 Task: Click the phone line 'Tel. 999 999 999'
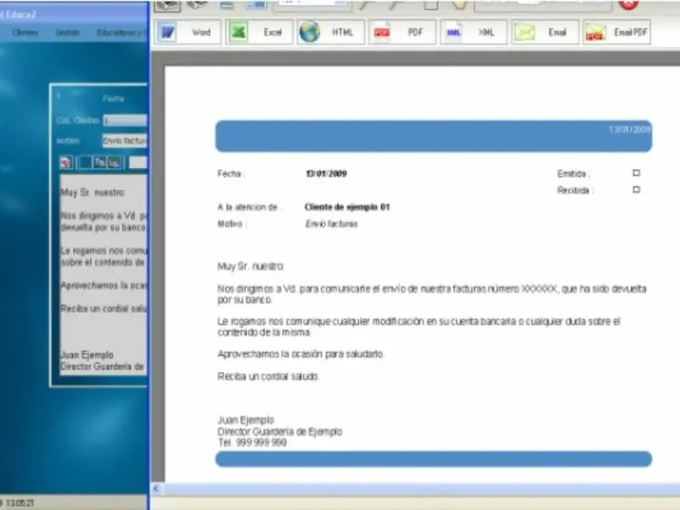252,442
